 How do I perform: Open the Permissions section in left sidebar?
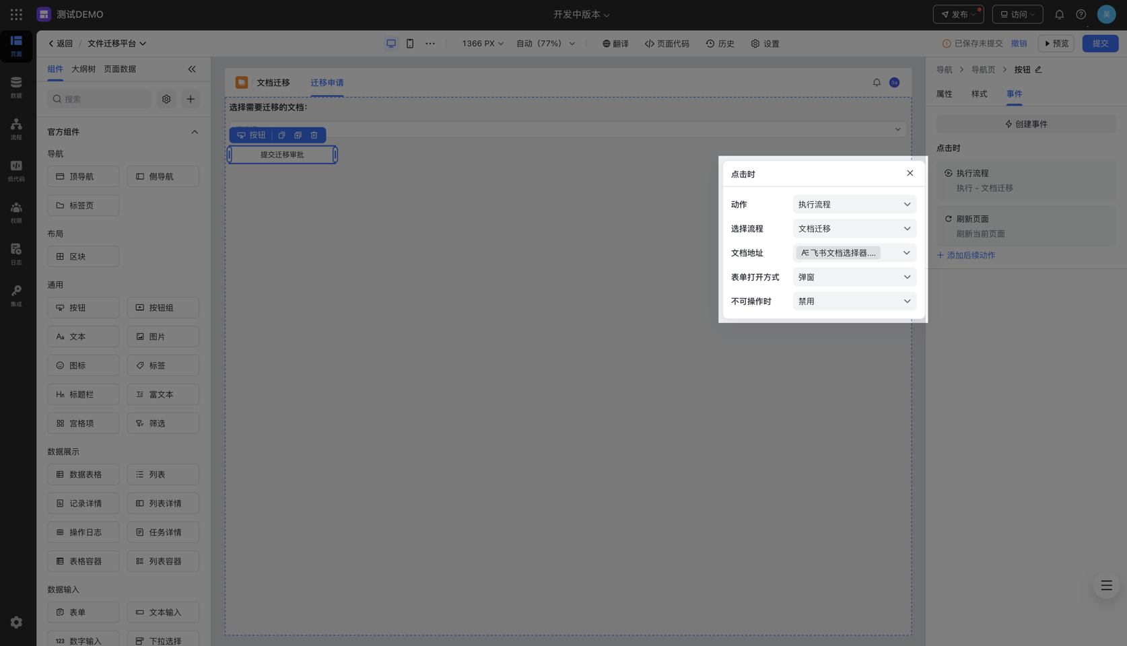[16, 213]
